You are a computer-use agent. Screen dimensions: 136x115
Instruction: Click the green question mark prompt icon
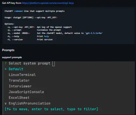click(x=6, y=63)
